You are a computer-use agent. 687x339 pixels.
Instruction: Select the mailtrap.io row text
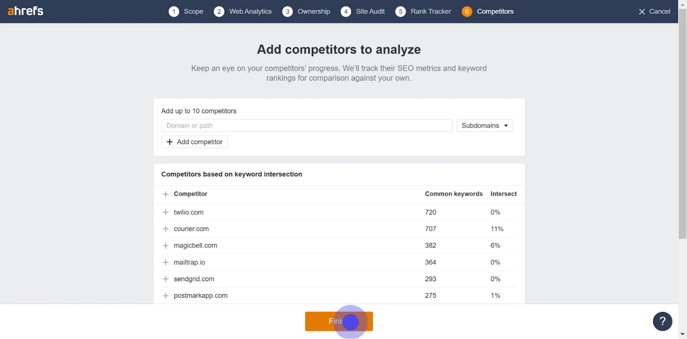[x=189, y=262]
